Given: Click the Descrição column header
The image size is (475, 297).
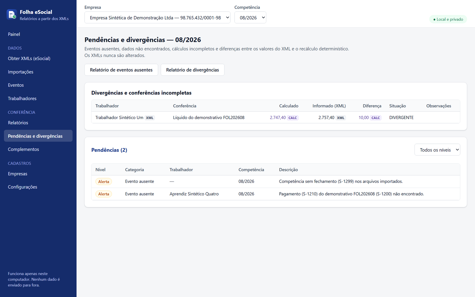Looking at the screenshot, I should pos(288,170).
